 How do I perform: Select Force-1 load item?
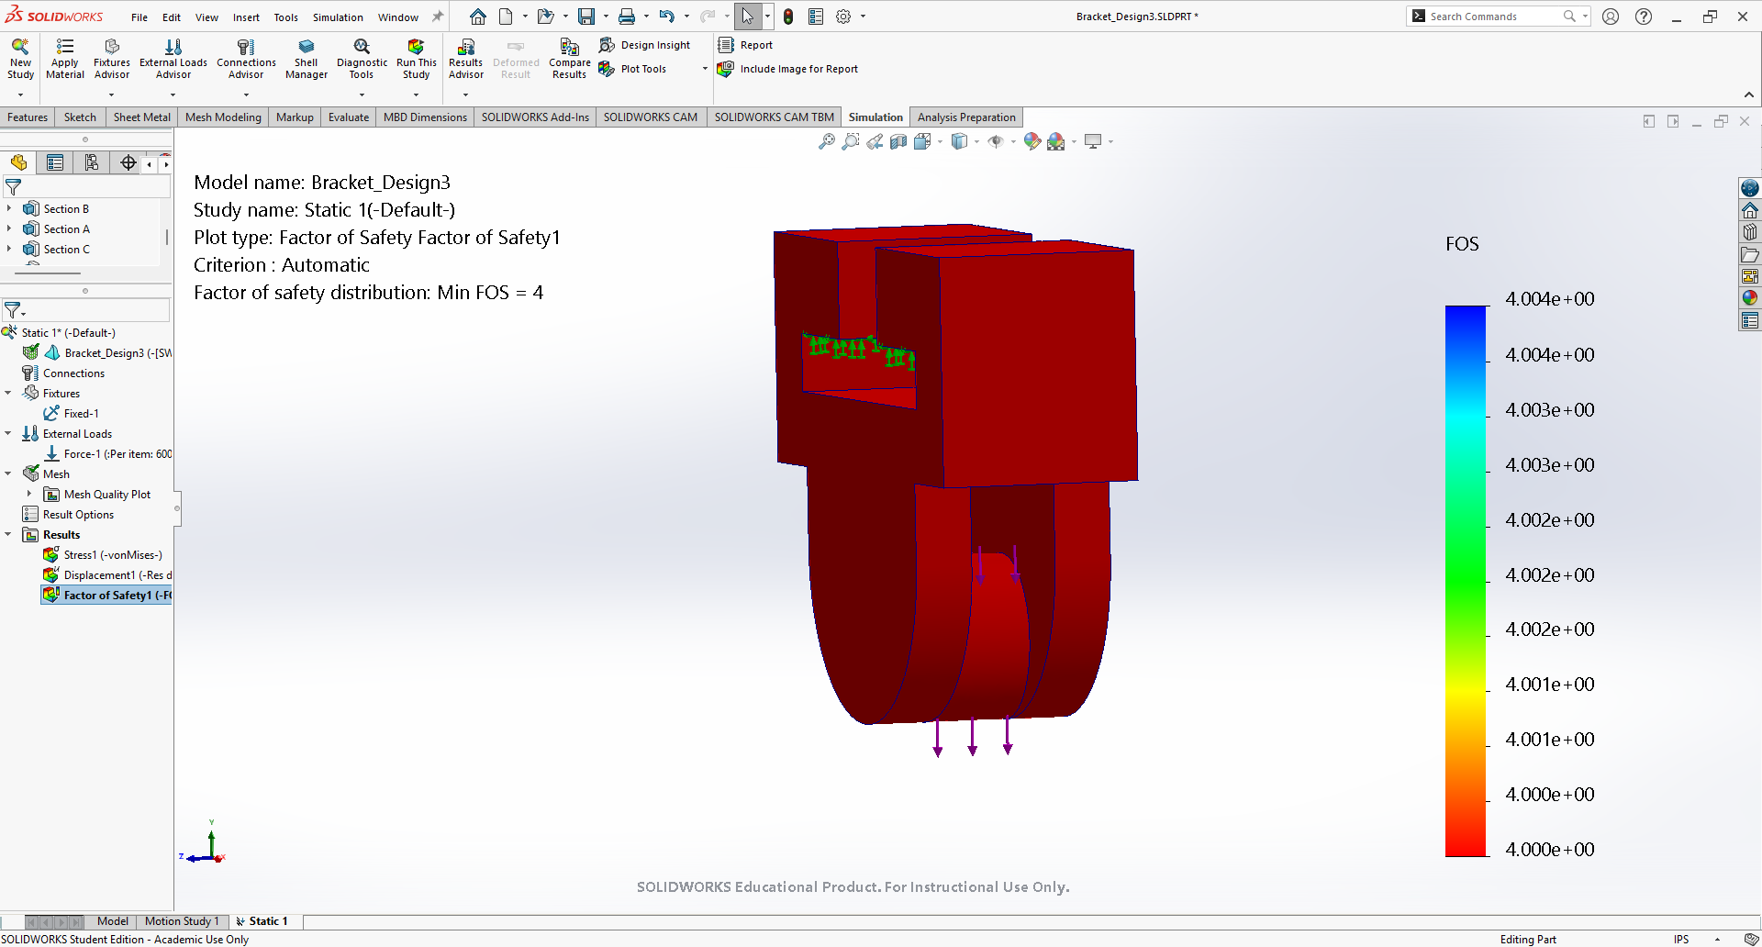[107, 454]
